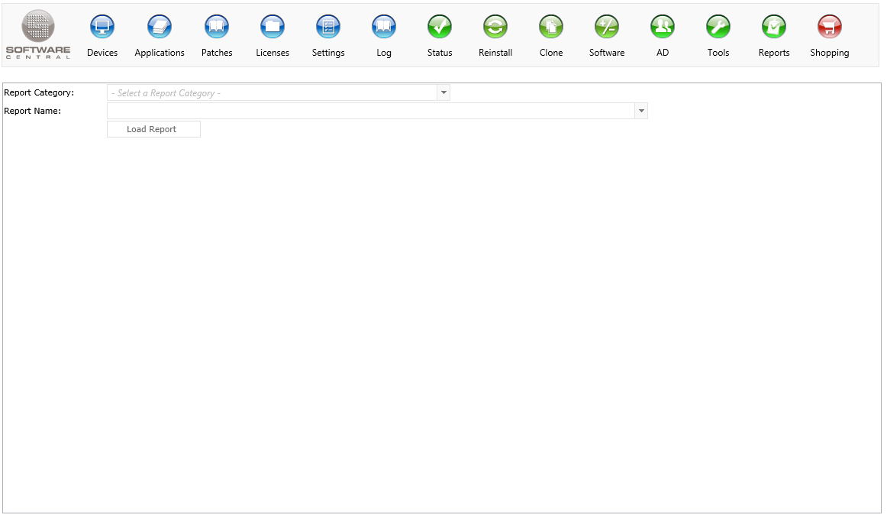887x518 pixels.
Task: Open the Reinstall icon
Action: click(x=495, y=28)
